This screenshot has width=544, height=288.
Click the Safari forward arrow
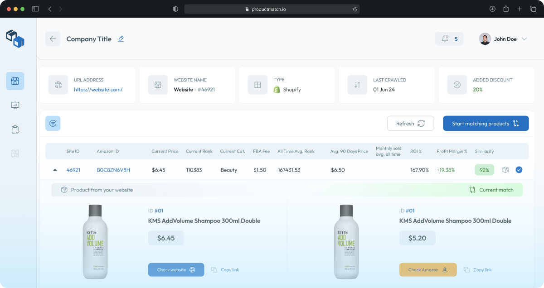[x=61, y=9]
